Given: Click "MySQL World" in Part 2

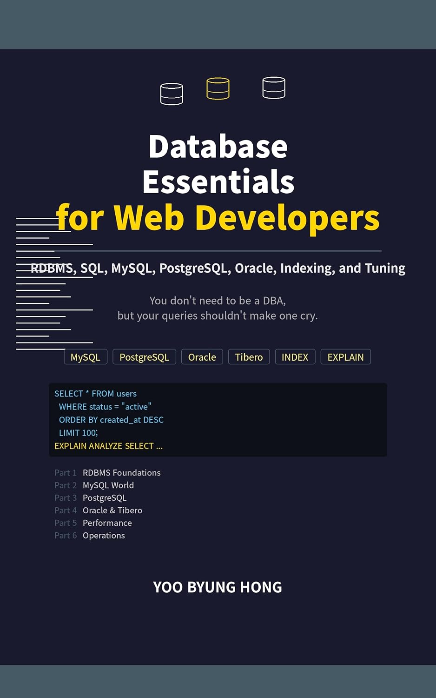Looking at the screenshot, I should pos(108,485).
